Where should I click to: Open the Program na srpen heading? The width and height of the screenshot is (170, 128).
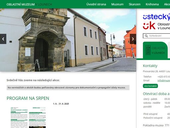[28, 98]
